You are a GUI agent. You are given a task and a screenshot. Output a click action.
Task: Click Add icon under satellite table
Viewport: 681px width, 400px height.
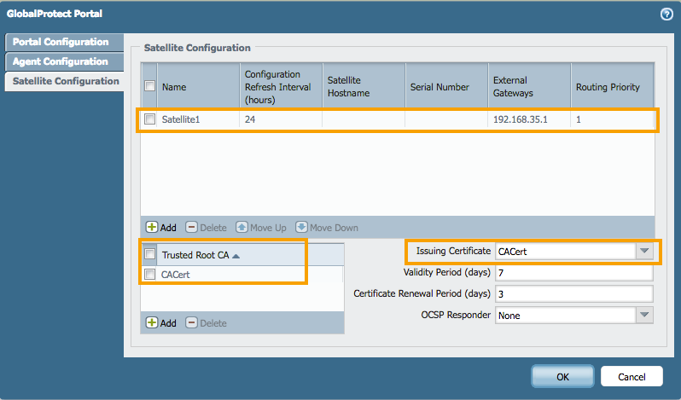click(152, 228)
